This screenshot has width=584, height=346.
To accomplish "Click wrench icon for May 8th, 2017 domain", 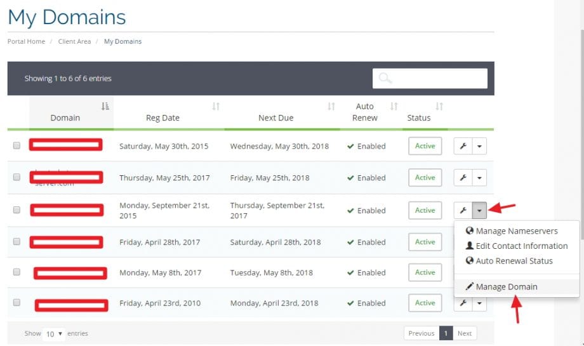I will coord(463,272).
